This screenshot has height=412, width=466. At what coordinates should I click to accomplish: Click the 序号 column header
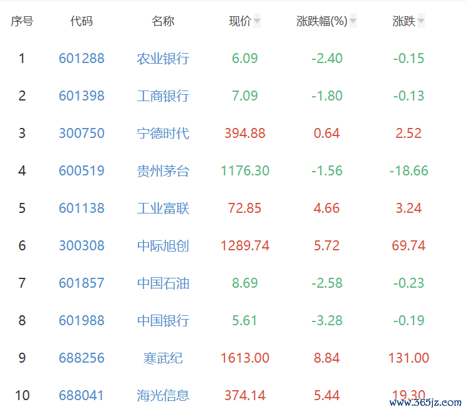click(22, 21)
